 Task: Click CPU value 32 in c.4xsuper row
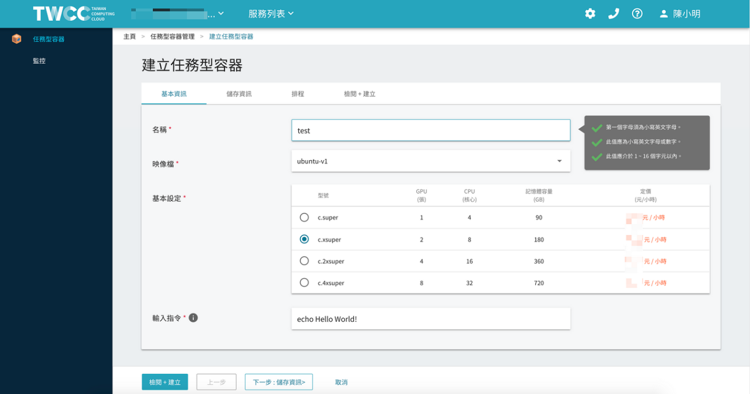point(469,283)
